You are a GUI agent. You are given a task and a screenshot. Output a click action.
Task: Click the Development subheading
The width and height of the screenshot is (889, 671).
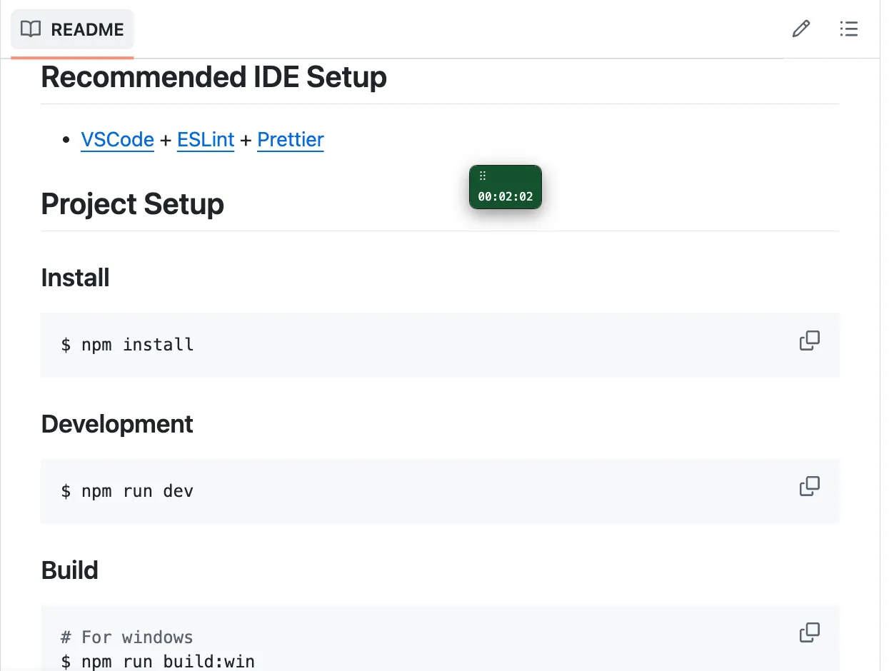point(117,424)
